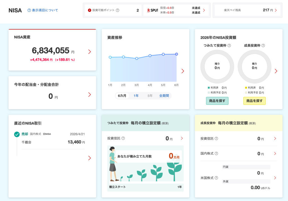Click the 2月 chart data point
Image resolution: width=288 pixels, height=201 pixels.
(x=123, y=57)
